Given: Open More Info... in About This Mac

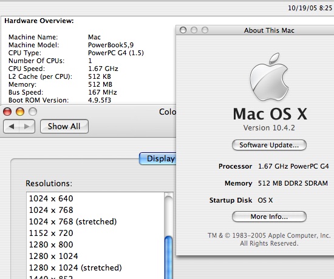Looking at the screenshot, I should (269, 217).
